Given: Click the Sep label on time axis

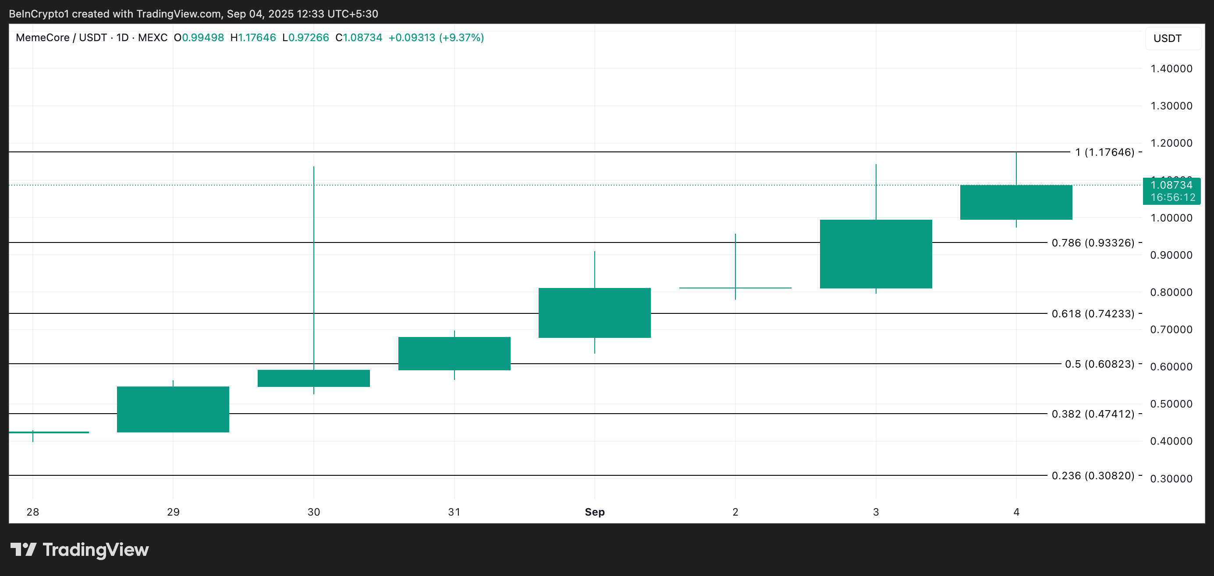Looking at the screenshot, I should pos(594,512).
